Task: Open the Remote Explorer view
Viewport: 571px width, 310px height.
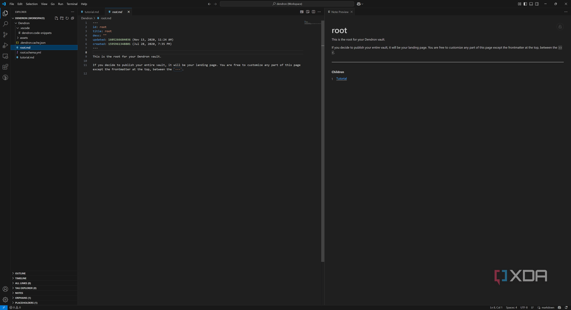Action: pos(5,56)
